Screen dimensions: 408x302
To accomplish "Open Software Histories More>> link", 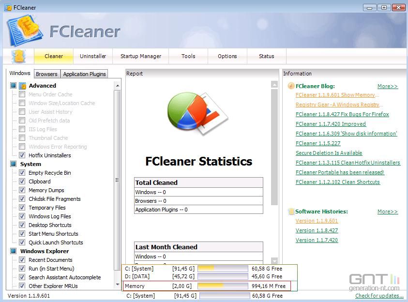I will tap(388, 211).
